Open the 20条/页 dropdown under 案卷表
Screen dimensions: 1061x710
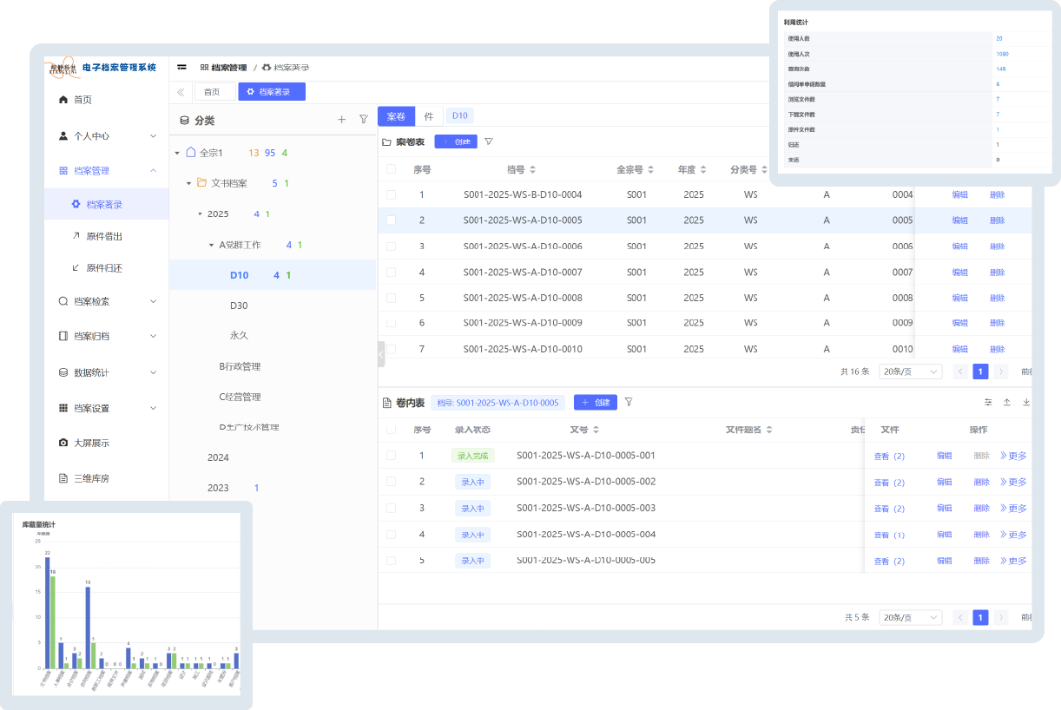pos(910,371)
